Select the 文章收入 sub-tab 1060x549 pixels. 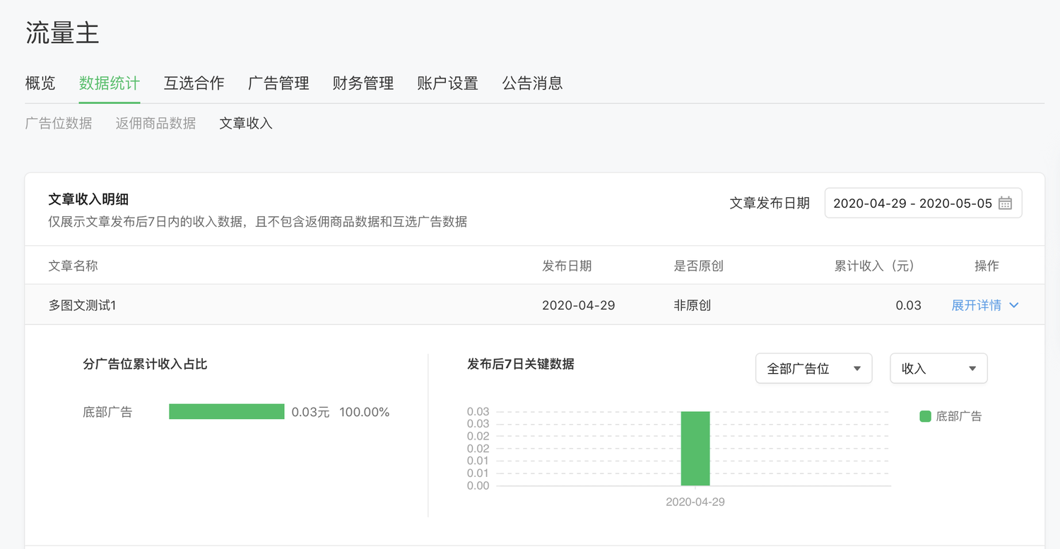(246, 124)
